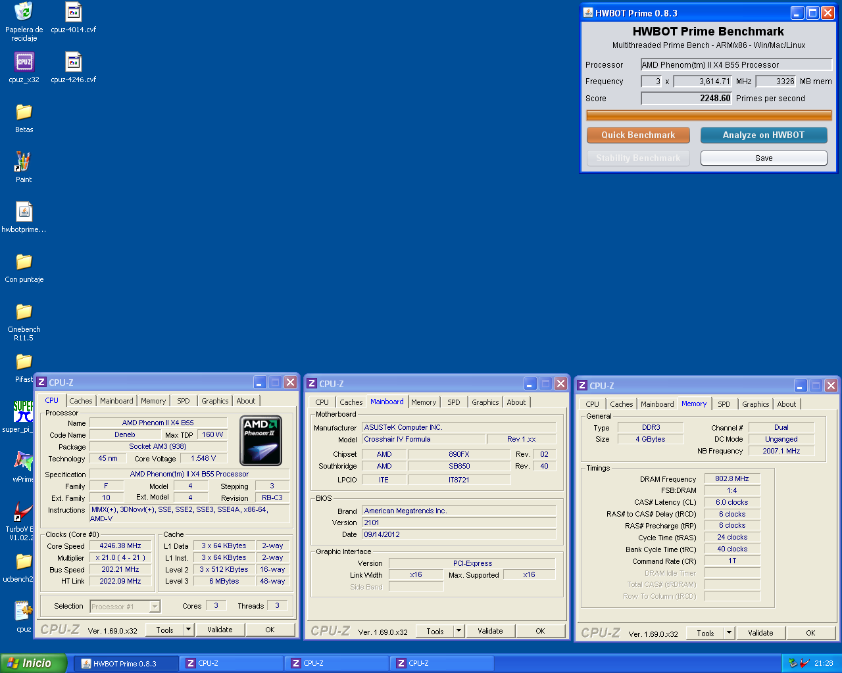Expand Tools dropdown arrow in Mainboard window

pyautogui.click(x=458, y=631)
